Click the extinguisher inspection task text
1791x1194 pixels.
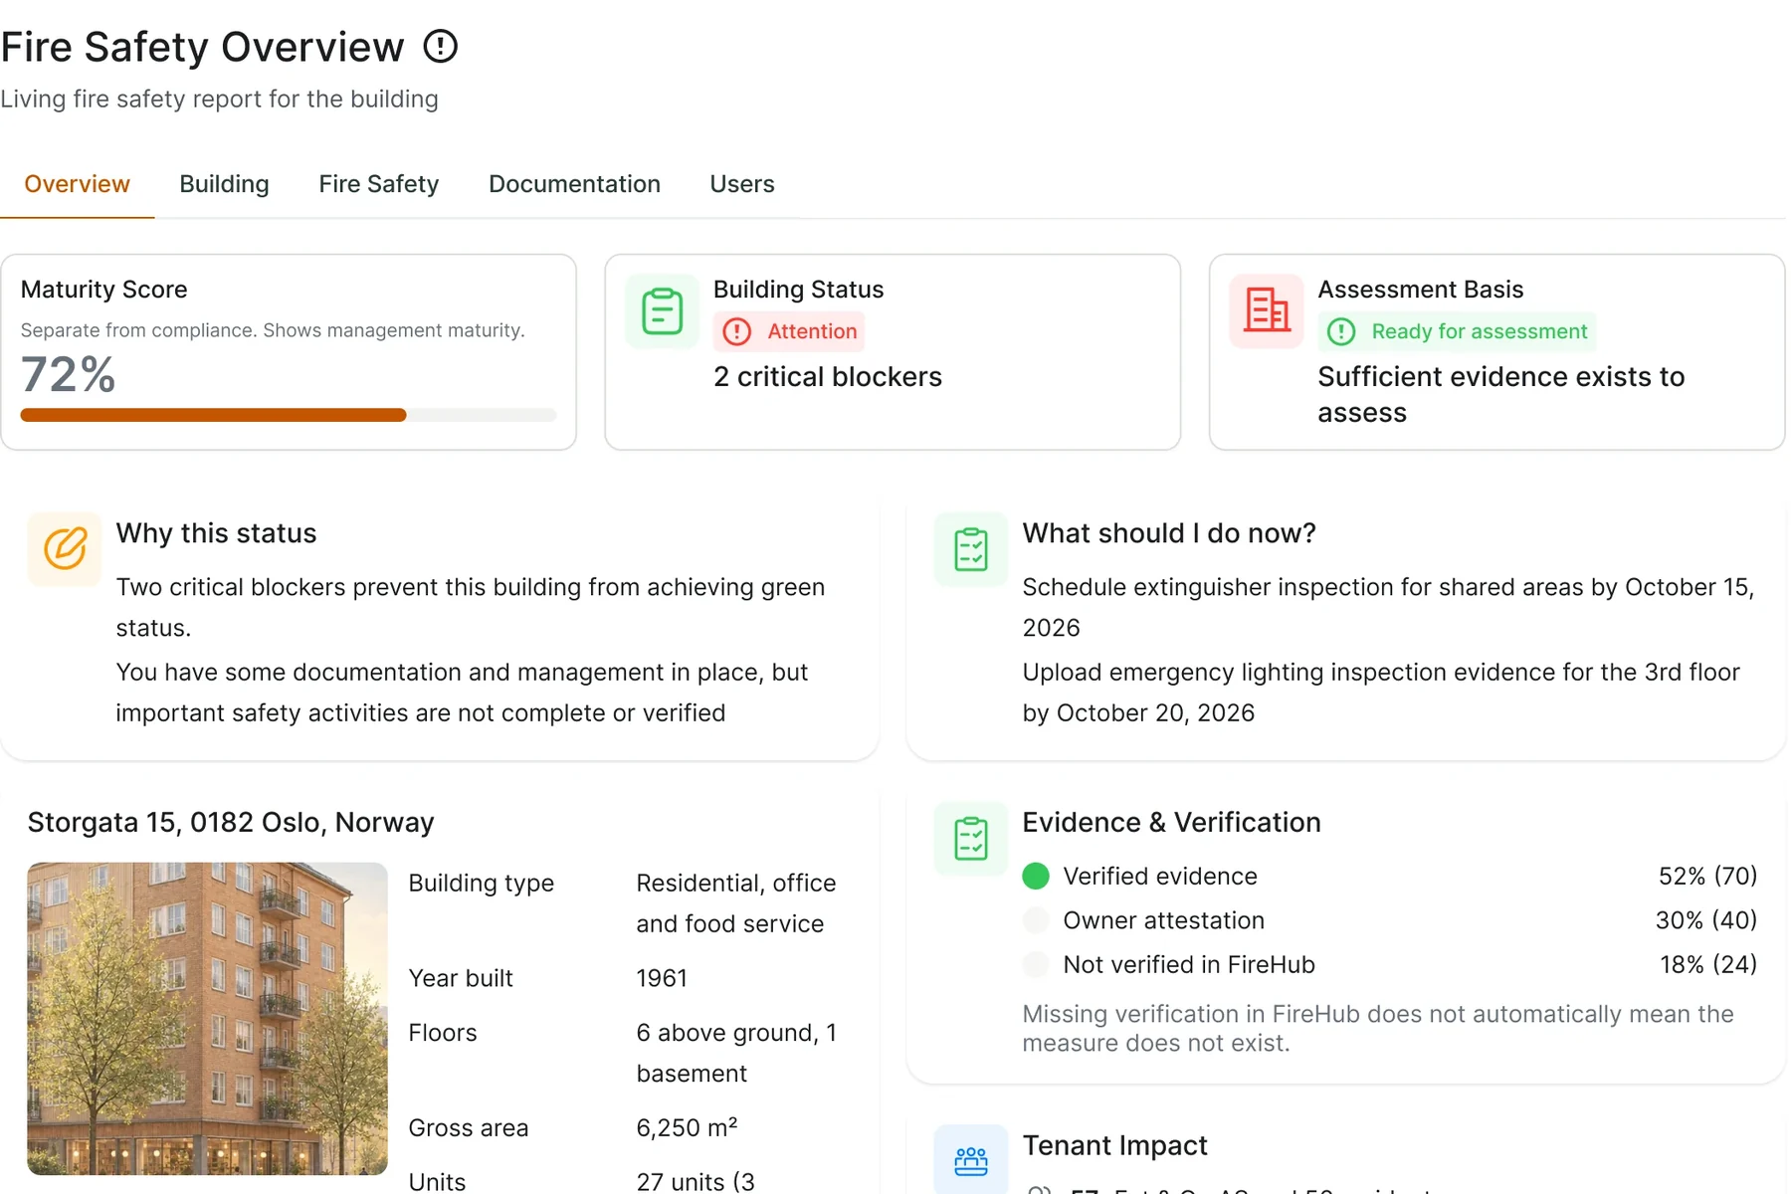(1388, 607)
